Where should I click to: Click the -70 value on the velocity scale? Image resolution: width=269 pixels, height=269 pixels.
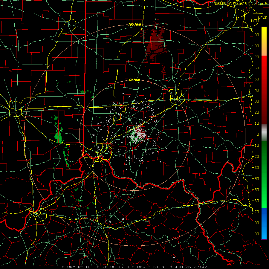[x=256, y=212]
